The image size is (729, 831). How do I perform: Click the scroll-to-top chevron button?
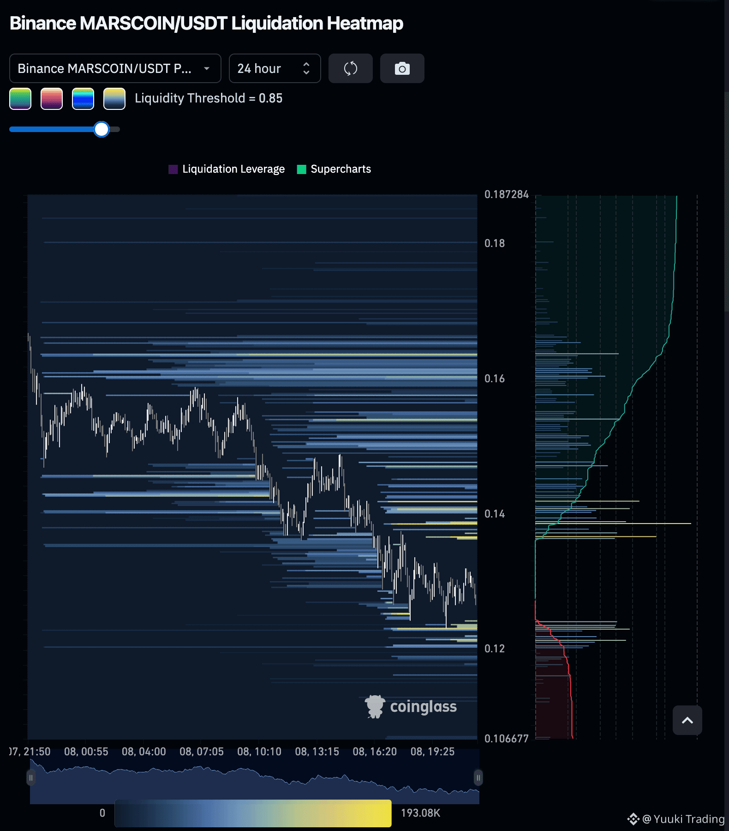coord(687,720)
